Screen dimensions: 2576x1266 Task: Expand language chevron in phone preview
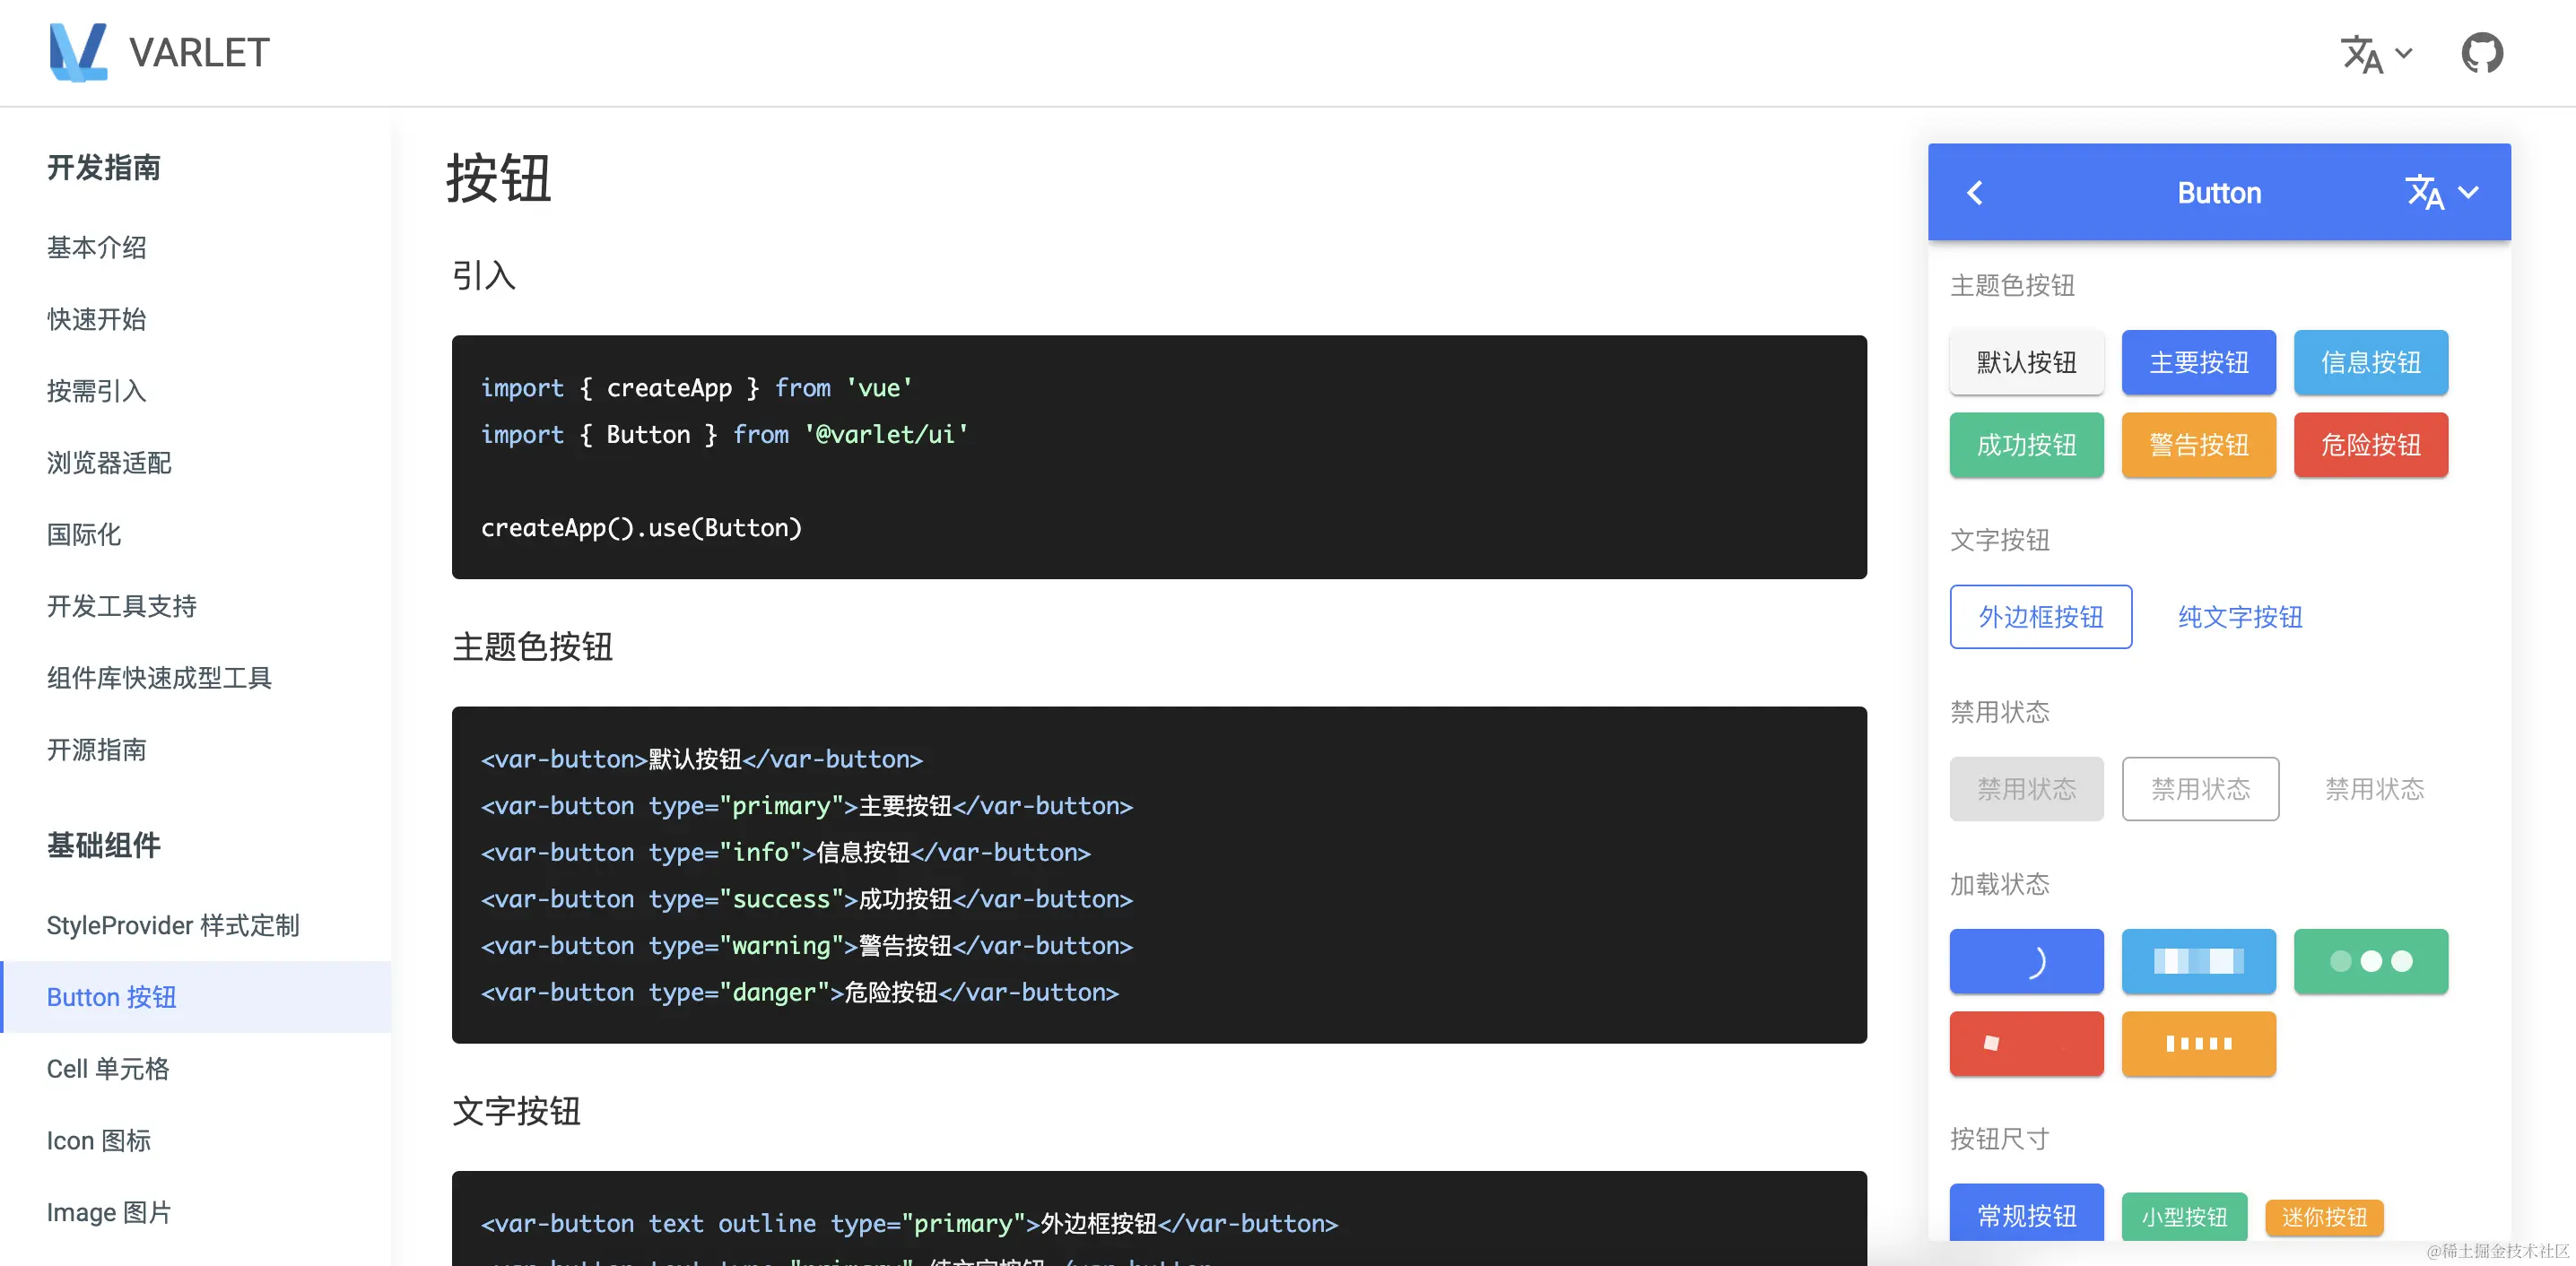[2468, 193]
